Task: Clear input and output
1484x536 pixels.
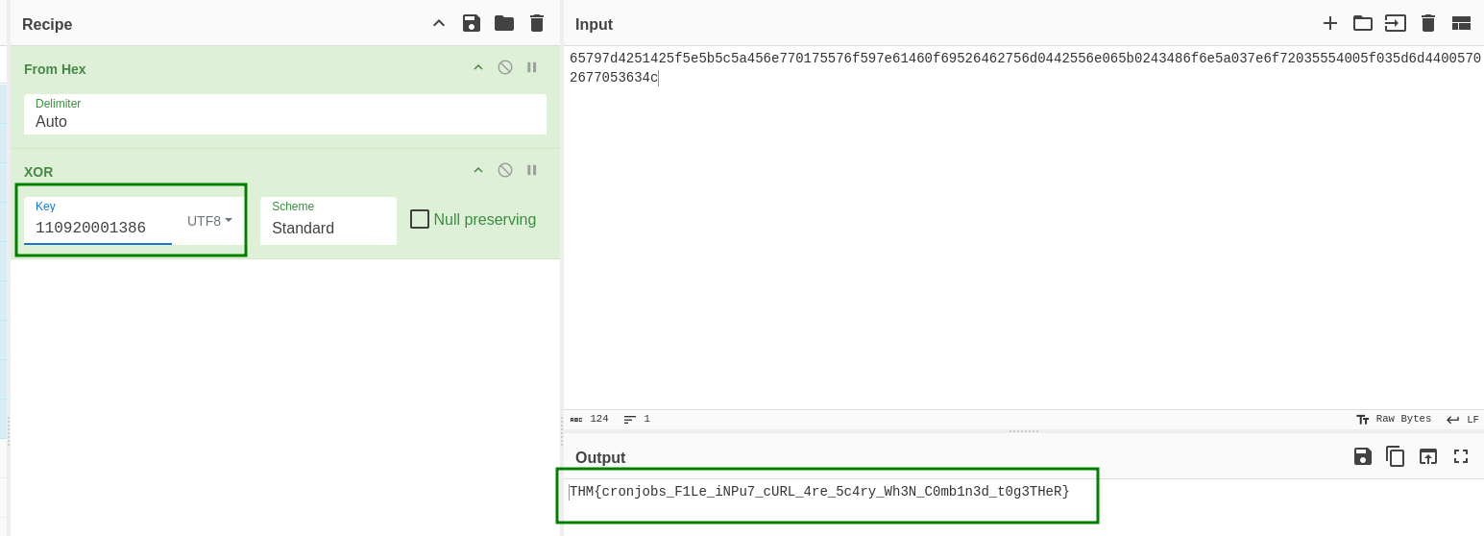Action: click(1428, 23)
